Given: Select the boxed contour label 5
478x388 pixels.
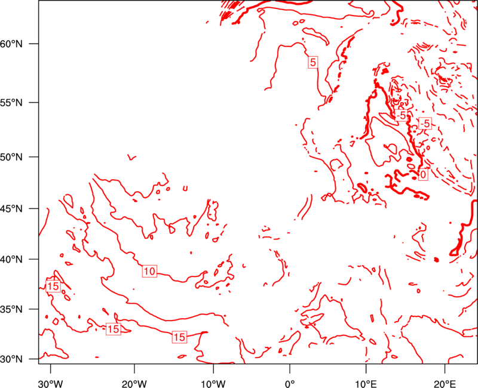Looking at the screenshot, I should tap(312, 62).
